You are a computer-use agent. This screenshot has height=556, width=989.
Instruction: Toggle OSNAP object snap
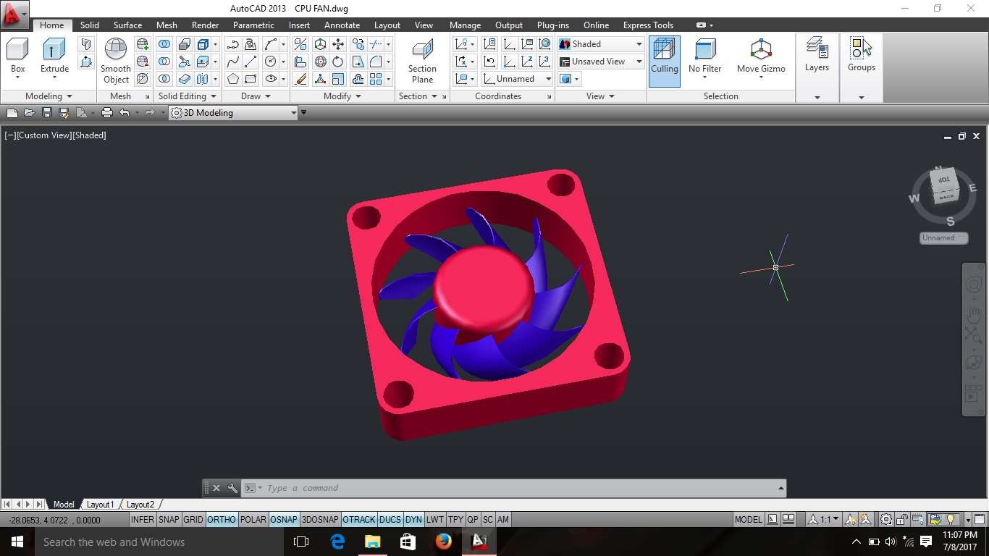pyautogui.click(x=284, y=519)
